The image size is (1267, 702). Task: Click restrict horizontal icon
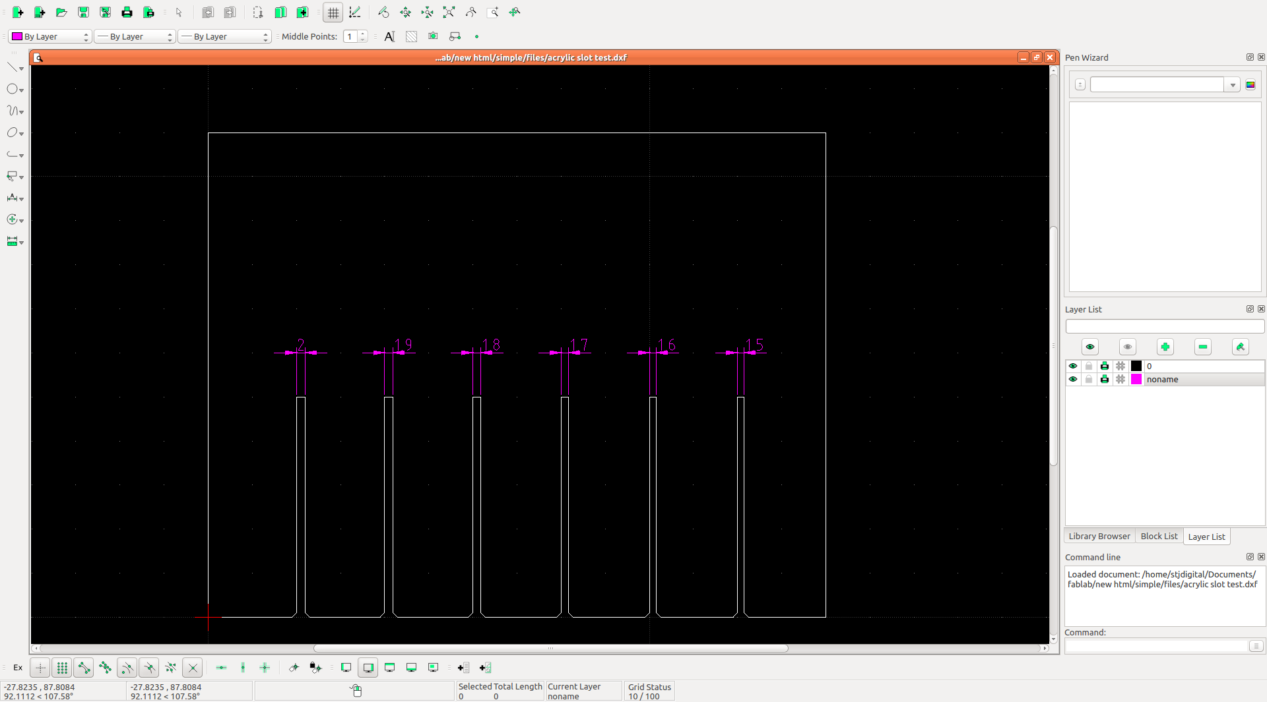pyautogui.click(x=221, y=668)
